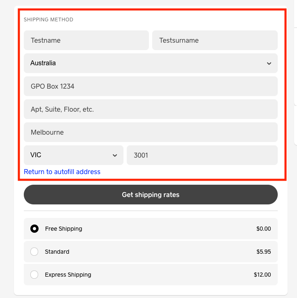Click the $5.95 Standard price
Screen dimensions: 297x298
coord(263,252)
